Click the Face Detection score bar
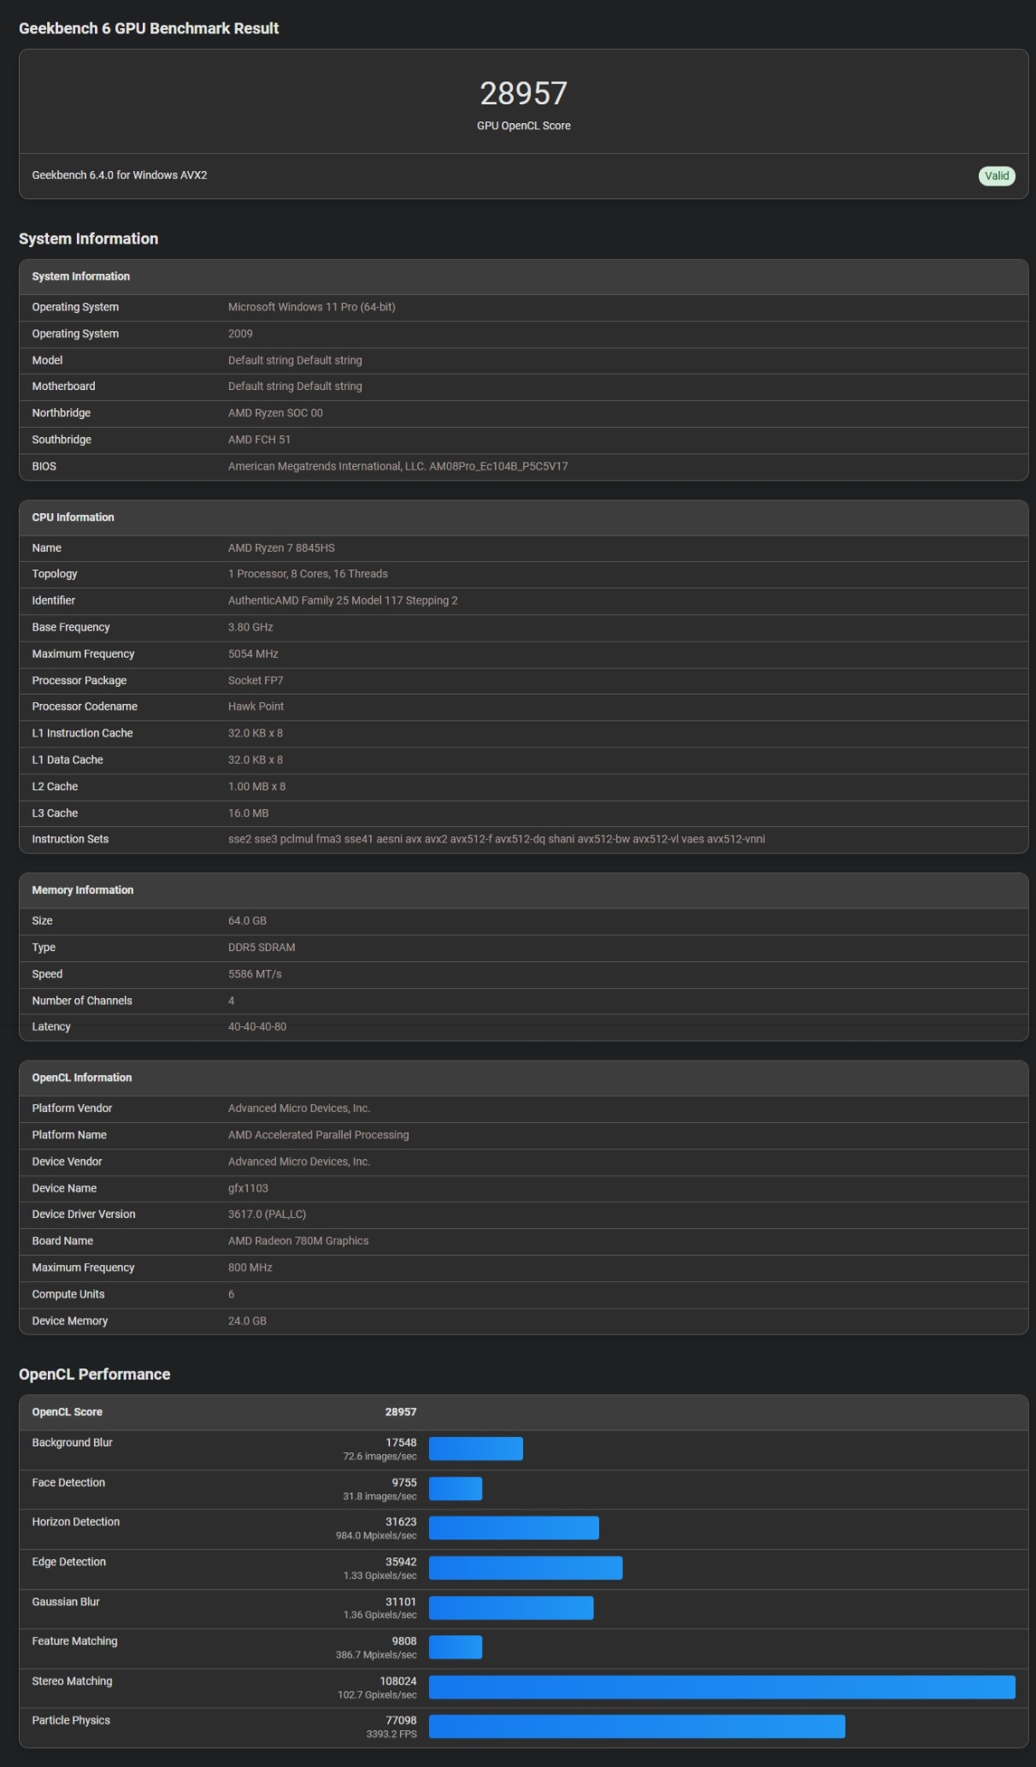1036x1767 pixels. coord(456,1488)
